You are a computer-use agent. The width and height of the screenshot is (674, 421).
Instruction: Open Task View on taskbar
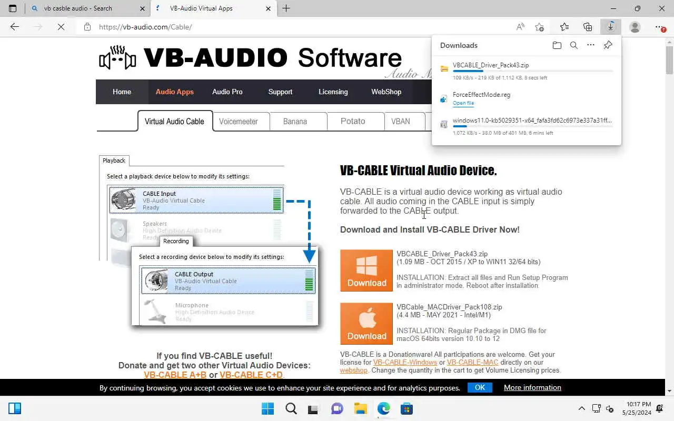tap(314, 408)
